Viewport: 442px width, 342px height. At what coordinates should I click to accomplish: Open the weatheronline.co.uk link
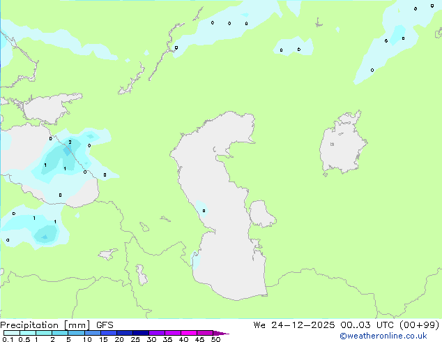tap(383, 336)
